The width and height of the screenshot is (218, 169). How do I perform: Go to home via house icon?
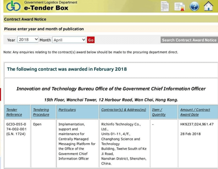pos(208,7)
